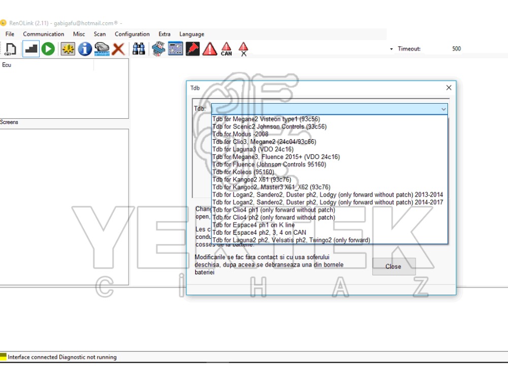This screenshot has height=381, width=508.
Task: Select Tdb for Logan2 2014-2017 entry
Action: 330,202
